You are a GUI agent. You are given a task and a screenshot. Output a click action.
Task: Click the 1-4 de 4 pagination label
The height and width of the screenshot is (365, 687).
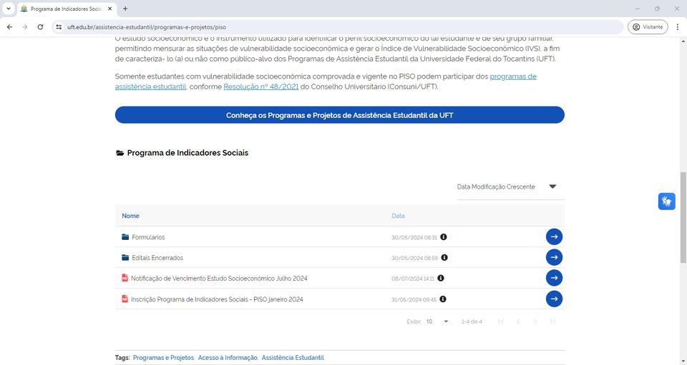pos(472,321)
